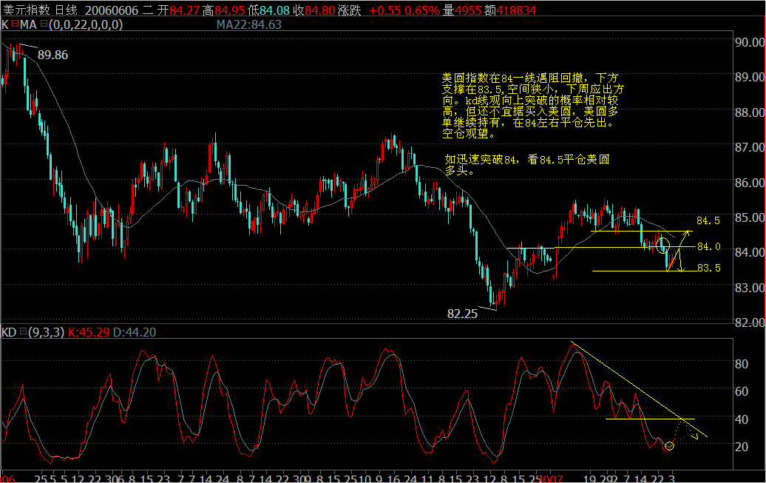Click the red box beside KD label
The height and width of the screenshot is (483, 766).
tap(23, 332)
